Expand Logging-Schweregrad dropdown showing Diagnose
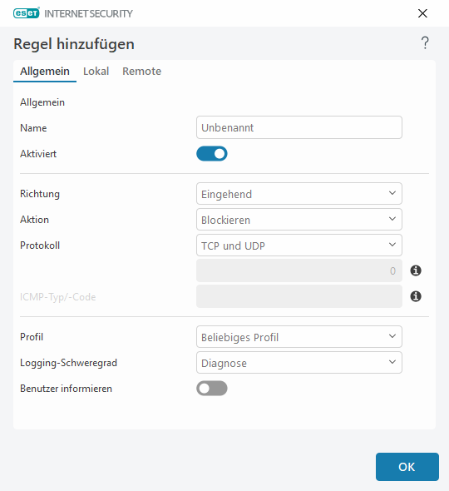The width and height of the screenshot is (449, 491). [299, 362]
